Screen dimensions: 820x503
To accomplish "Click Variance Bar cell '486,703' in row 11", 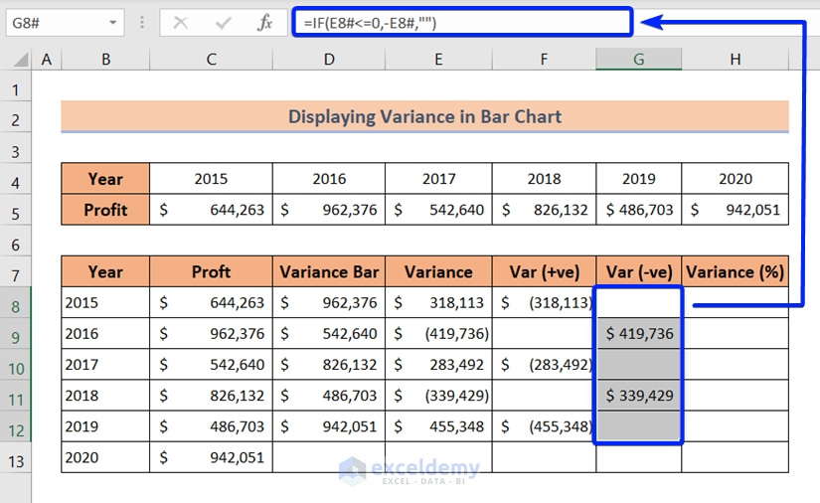I will tap(329, 396).
